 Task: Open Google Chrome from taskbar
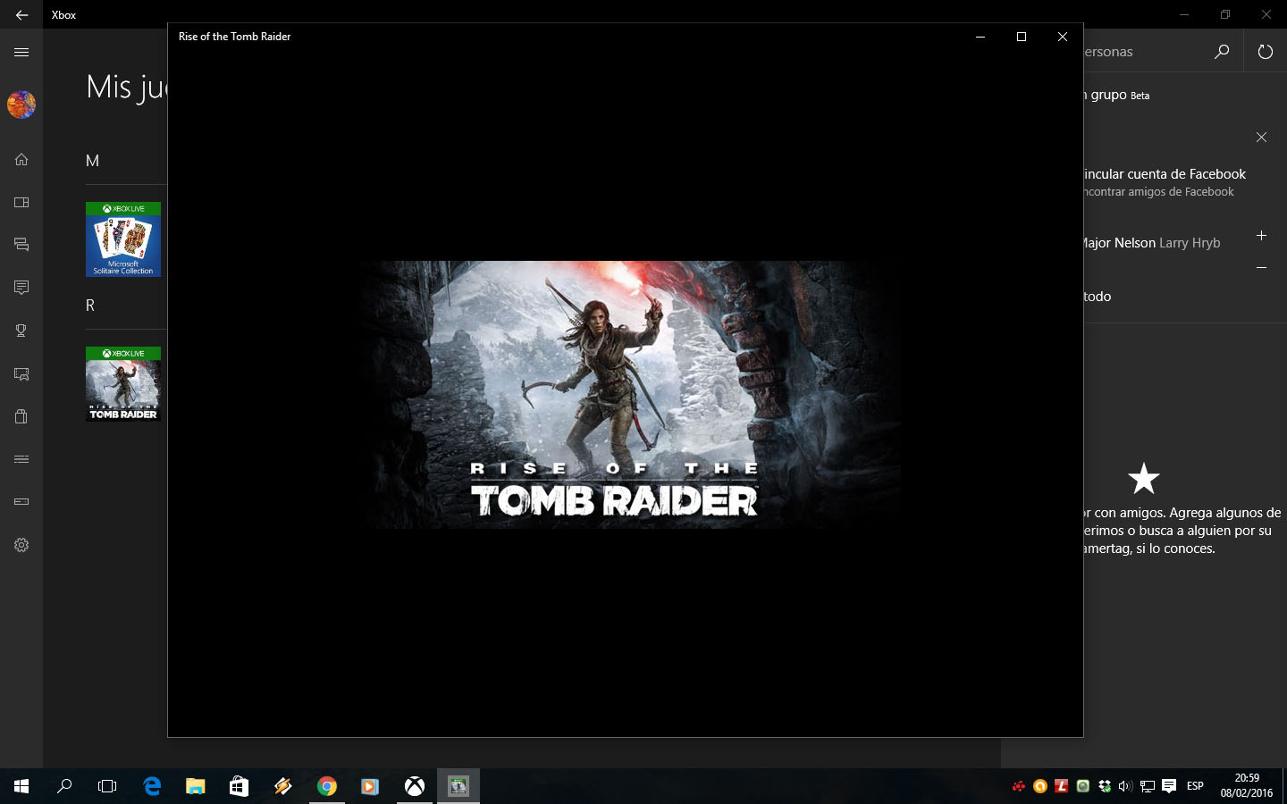click(x=327, y=786)
